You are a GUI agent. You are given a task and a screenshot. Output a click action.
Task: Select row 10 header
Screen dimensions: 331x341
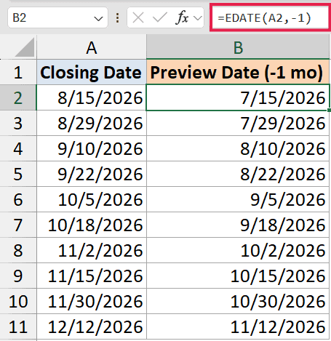click(18, 301)
